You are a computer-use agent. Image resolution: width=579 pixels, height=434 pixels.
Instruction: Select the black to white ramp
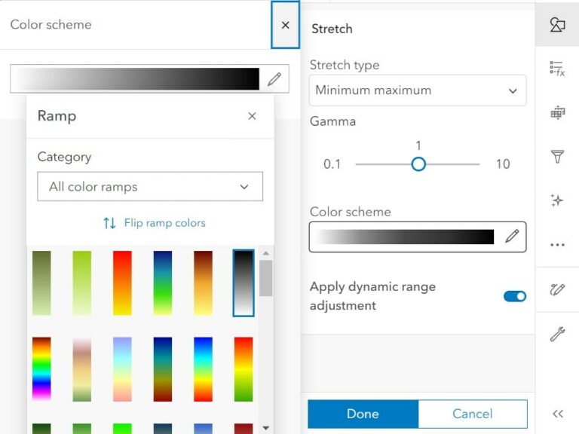tap(244, 283)
